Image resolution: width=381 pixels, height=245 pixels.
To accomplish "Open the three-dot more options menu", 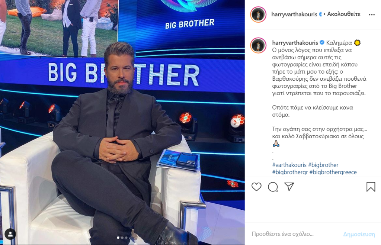I will click(372, 15).
